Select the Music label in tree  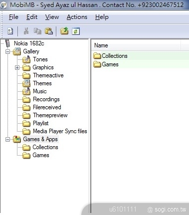(40, 91)
